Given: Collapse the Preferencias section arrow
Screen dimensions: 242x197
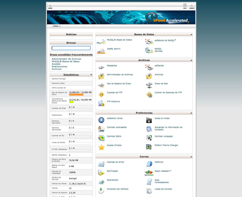Looking at the screenshot, I should click(x=191, y=113).
